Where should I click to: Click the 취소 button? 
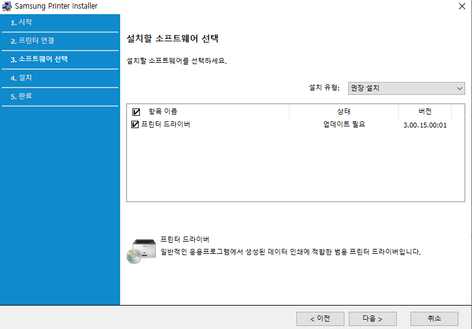tap(434, 319)
